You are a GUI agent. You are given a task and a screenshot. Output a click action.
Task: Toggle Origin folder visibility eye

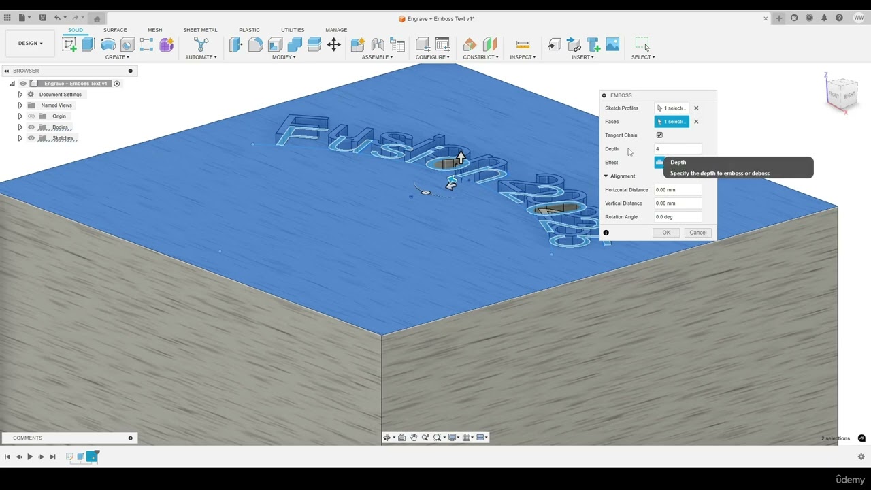pyautogui.click(x=31, y=116)
